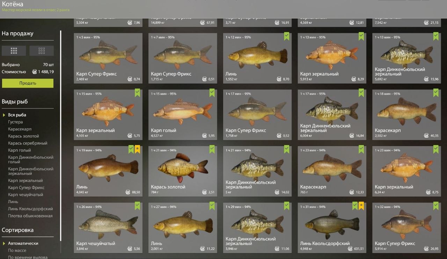Click the Продать button

click(x=28, y=83)
